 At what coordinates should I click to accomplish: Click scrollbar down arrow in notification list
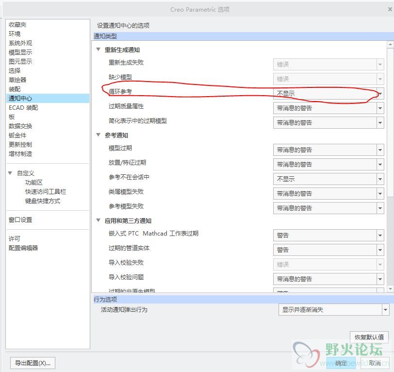point(390,289)
